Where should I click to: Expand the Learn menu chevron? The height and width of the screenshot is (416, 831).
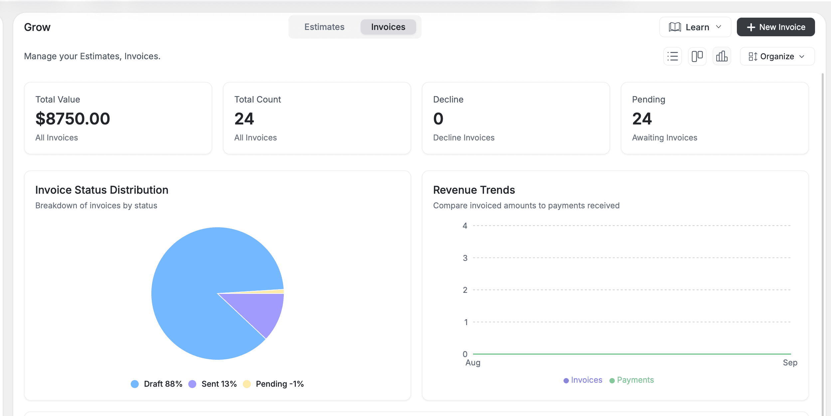tap(719, 27)
